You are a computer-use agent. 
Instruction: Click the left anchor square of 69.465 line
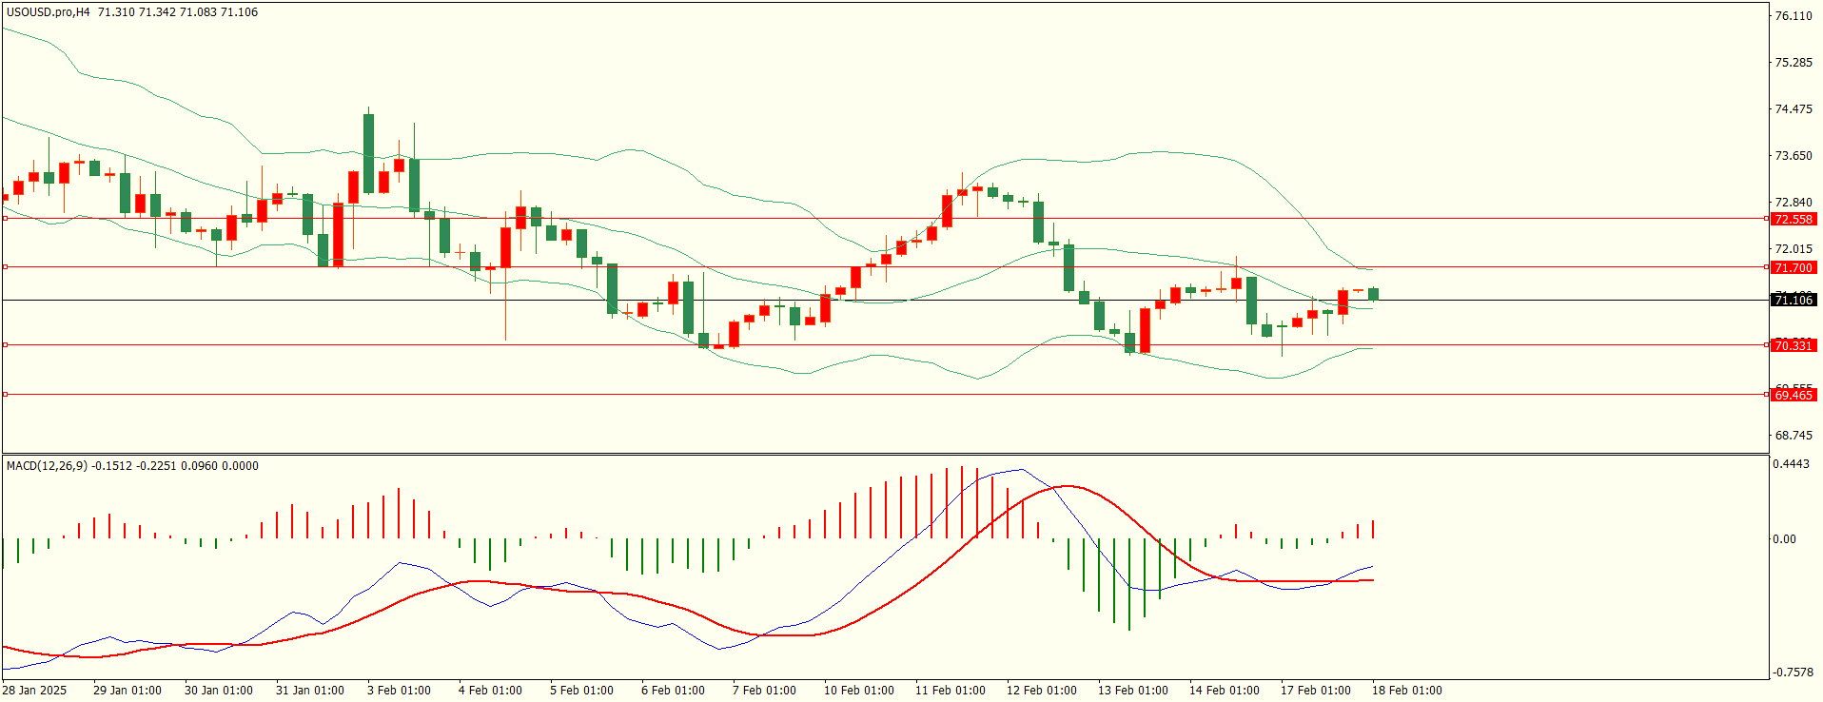click(x=5, y=395)
